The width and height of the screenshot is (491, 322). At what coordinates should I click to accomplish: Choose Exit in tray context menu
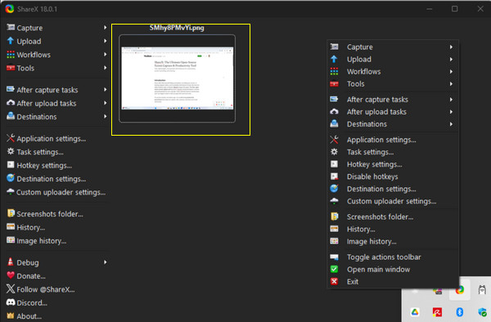393,281
